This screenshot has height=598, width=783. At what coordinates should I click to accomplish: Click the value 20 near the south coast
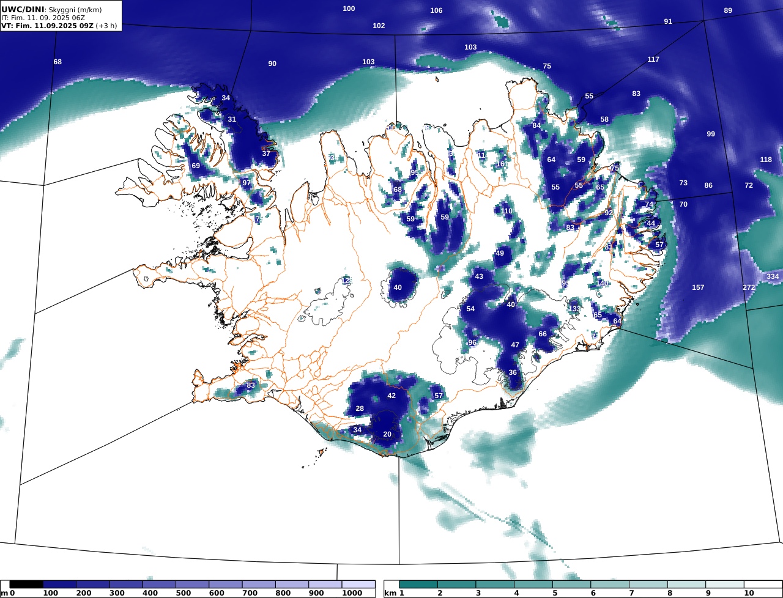coord(387,434)
